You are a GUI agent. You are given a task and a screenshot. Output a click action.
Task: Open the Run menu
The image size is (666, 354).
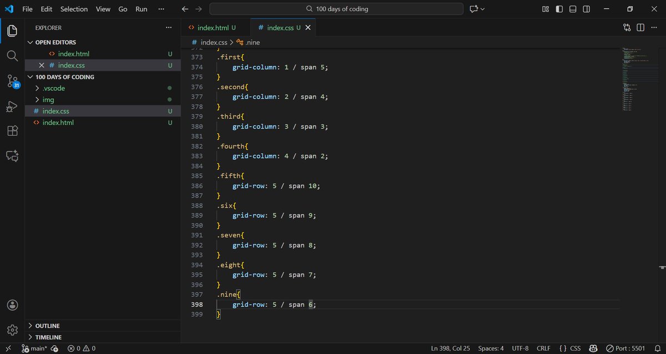pyautogui.click(x=142, y=9)
